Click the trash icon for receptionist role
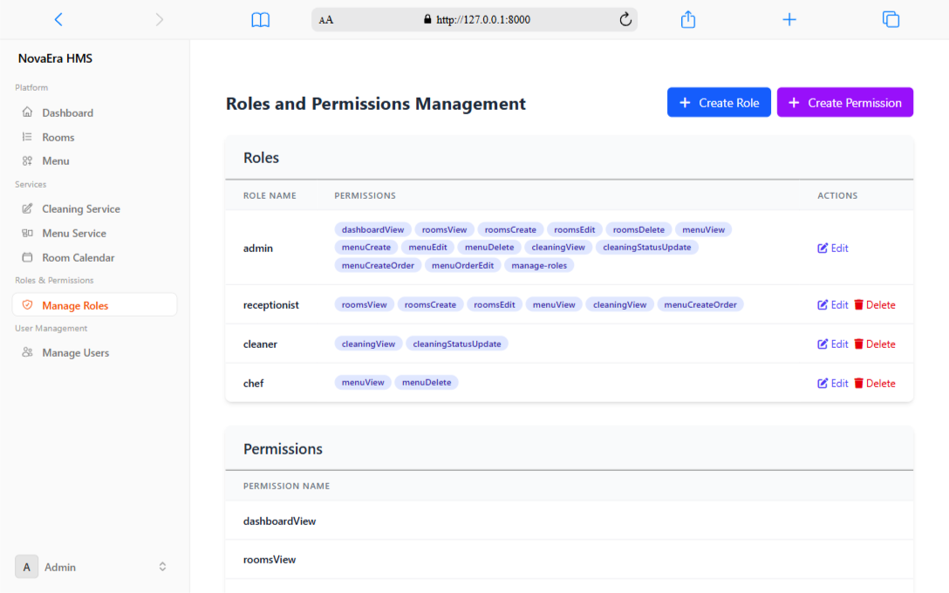The width and height of the screenshot is (949, 593). (x=859, y=304)
